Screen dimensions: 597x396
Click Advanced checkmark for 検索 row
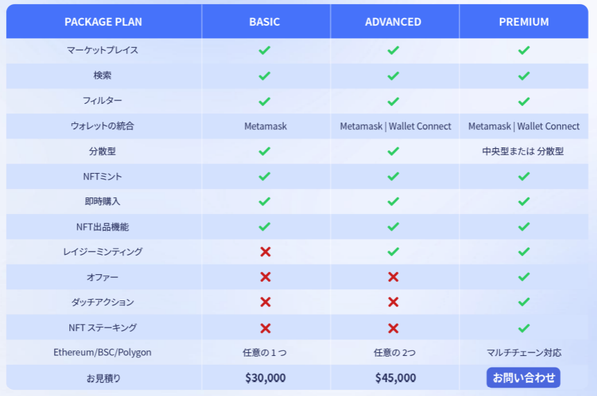click(393, 75)
